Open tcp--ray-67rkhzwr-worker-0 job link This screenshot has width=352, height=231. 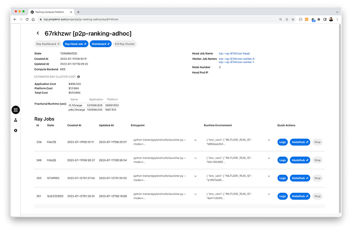tap(236, 59)
